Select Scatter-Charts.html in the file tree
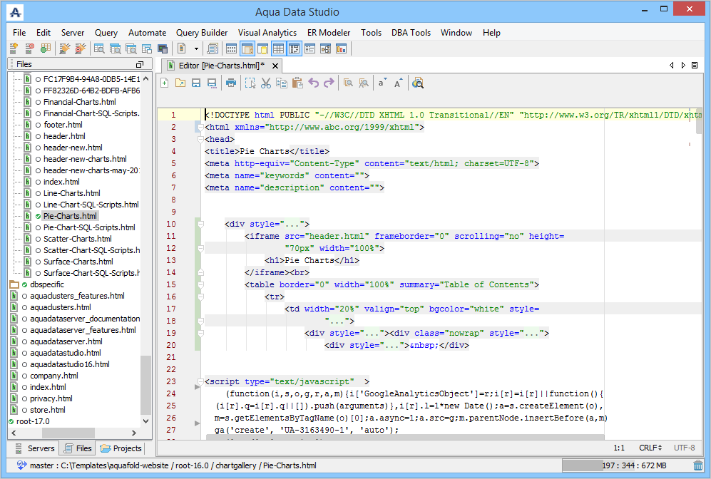This screenshot has width=711, height=479. pyautogui.click(x=77, y=239)
